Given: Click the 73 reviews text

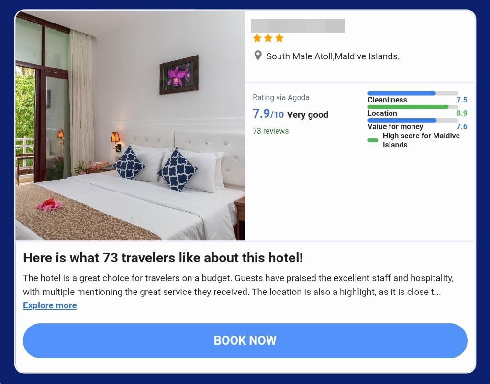Looking at the screenshot, I should [271, 131].
